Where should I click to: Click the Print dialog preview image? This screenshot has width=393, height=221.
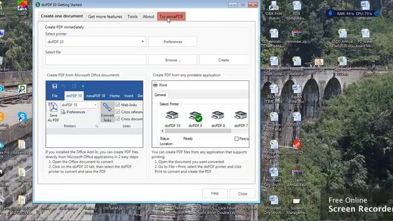tap(201, 114)
